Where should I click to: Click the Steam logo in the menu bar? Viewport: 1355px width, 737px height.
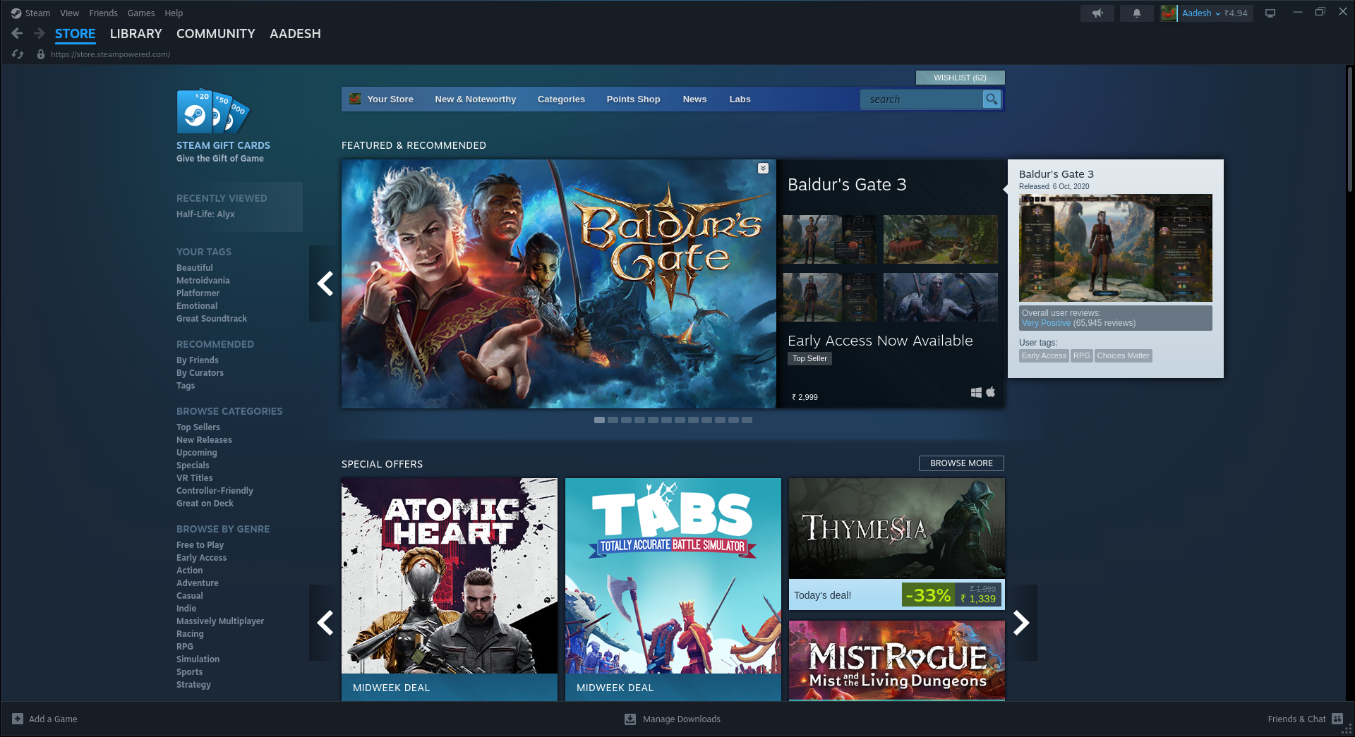16,13
